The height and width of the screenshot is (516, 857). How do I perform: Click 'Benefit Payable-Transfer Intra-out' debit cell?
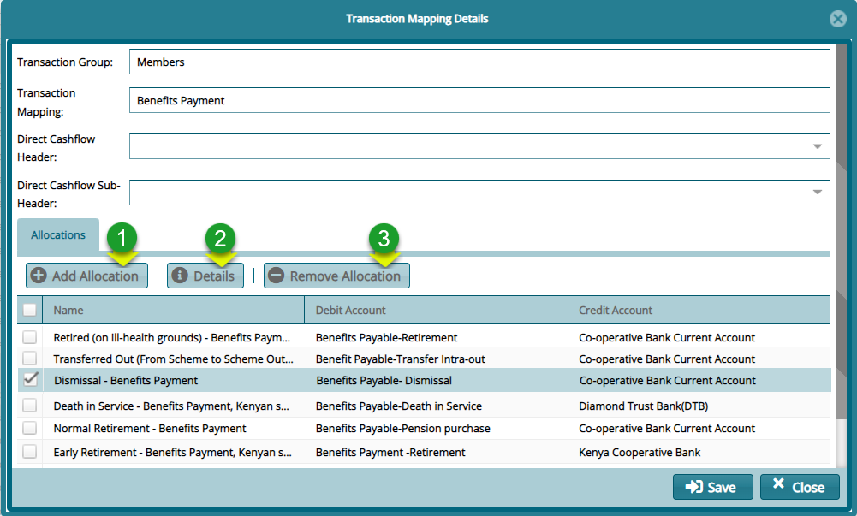click(x=400, y=359)
